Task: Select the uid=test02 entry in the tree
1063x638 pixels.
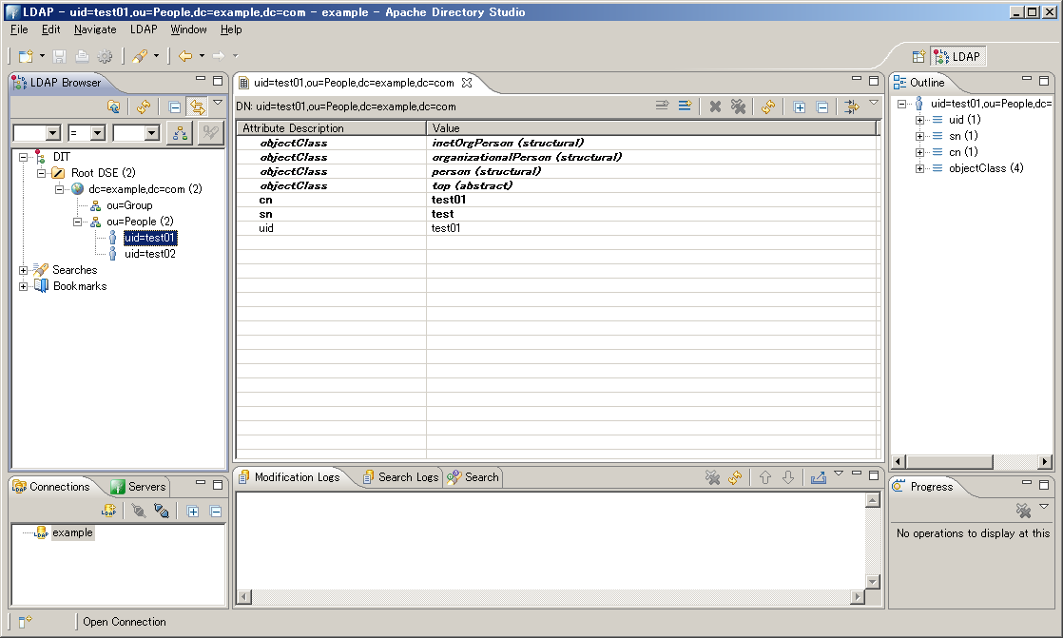Action: [152, 254]
